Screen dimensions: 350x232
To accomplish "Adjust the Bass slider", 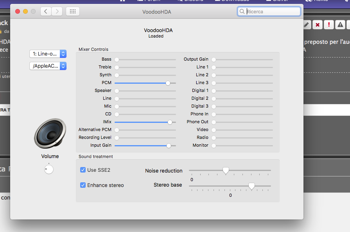I will pyautogui.click(x=145, y=59).
